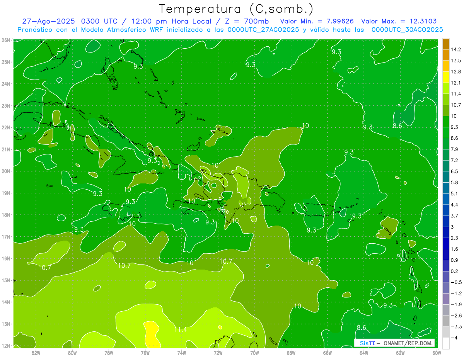
Task: Click the color scale label "5.1"
Action: tap(455, 193)
